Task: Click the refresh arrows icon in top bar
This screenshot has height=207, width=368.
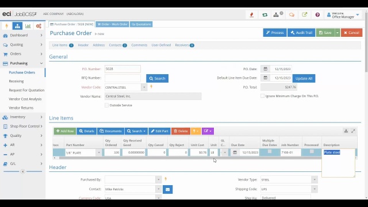Action: [264, 15]
